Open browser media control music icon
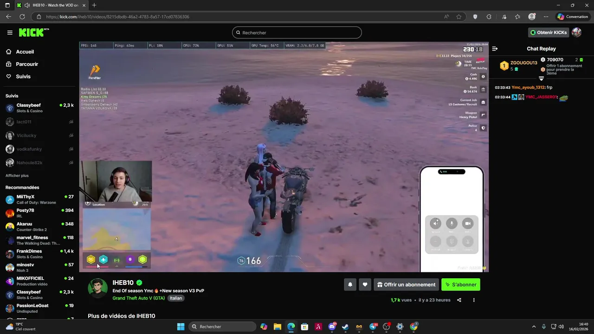This screenshot has height=334, width=594. click(504, 17)
